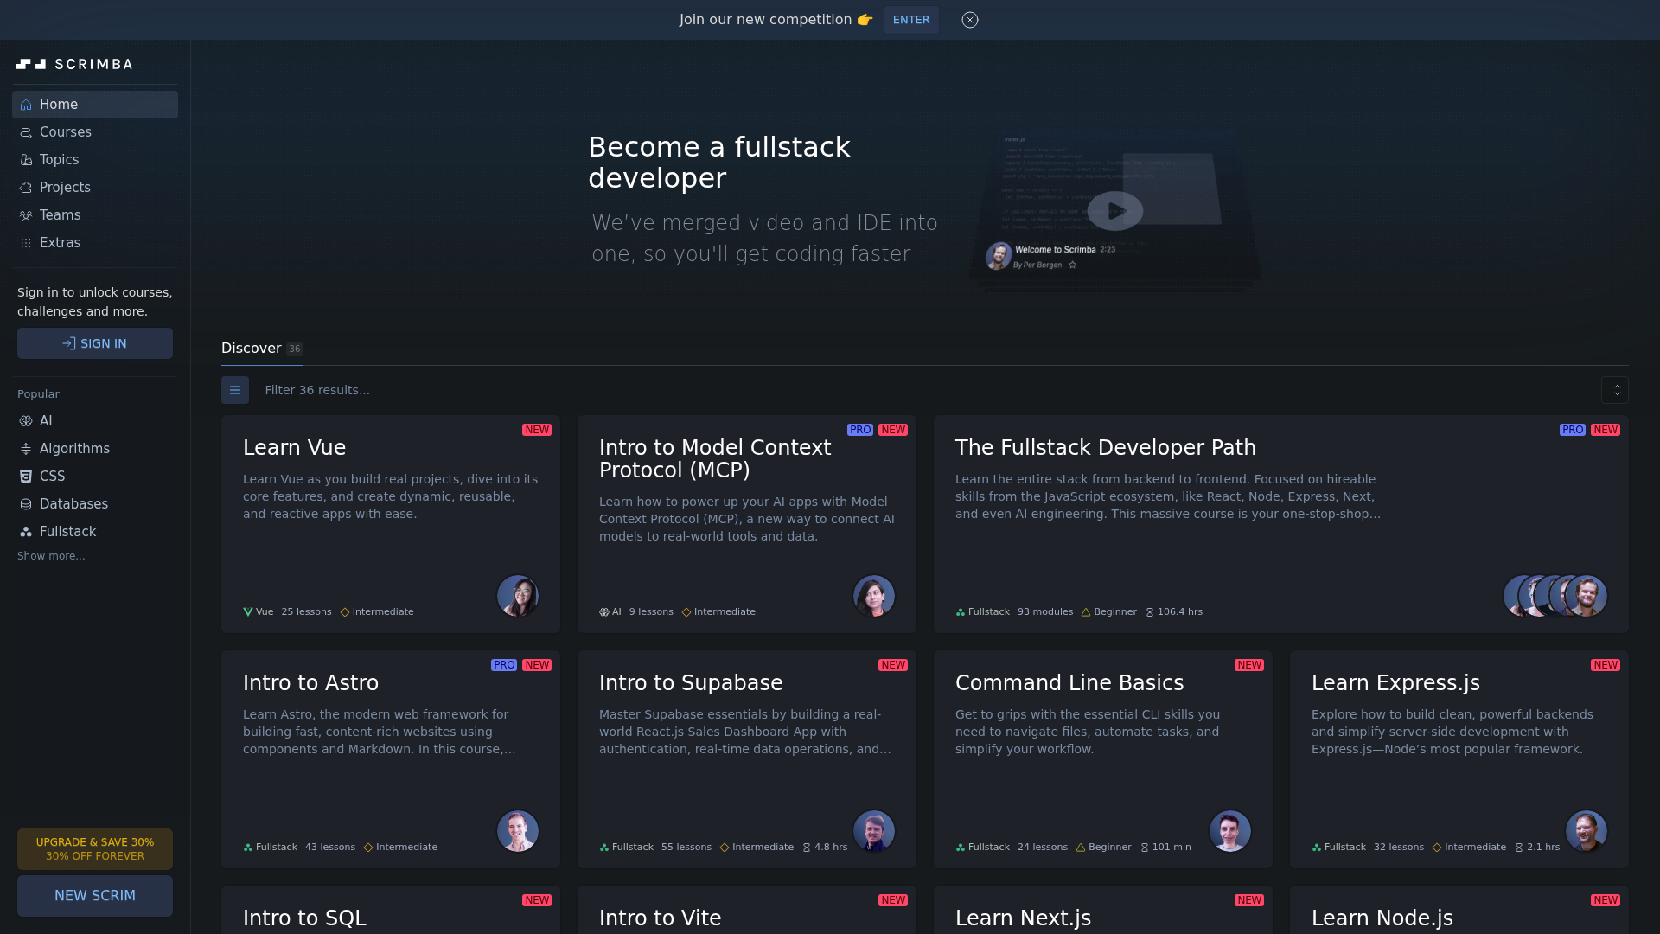Viewport: 1660px width, 934px height.
Task: Toggle the list view filter icon
Action: tap(235, 390)
